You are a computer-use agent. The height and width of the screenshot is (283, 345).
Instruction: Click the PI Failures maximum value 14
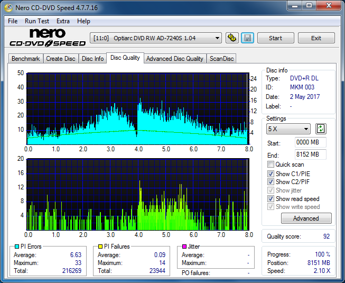162,263
